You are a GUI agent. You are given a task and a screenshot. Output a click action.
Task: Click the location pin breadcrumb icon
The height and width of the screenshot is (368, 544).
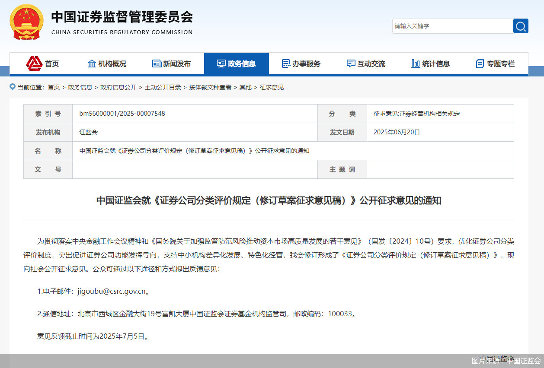tap(13, 87)
